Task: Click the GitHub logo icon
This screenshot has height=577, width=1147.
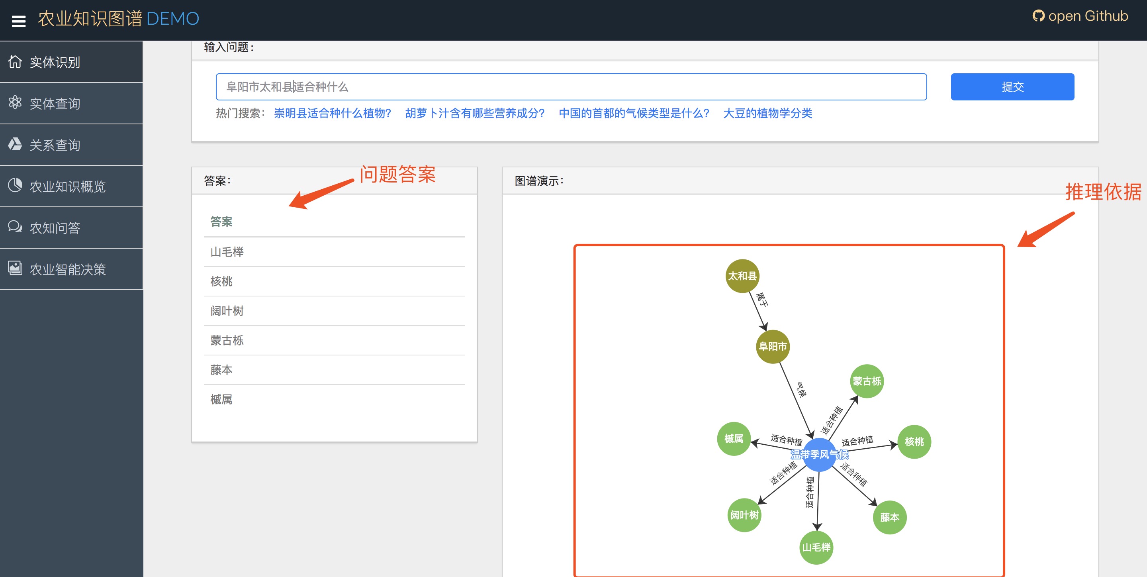Action: tap(1038, 16)
